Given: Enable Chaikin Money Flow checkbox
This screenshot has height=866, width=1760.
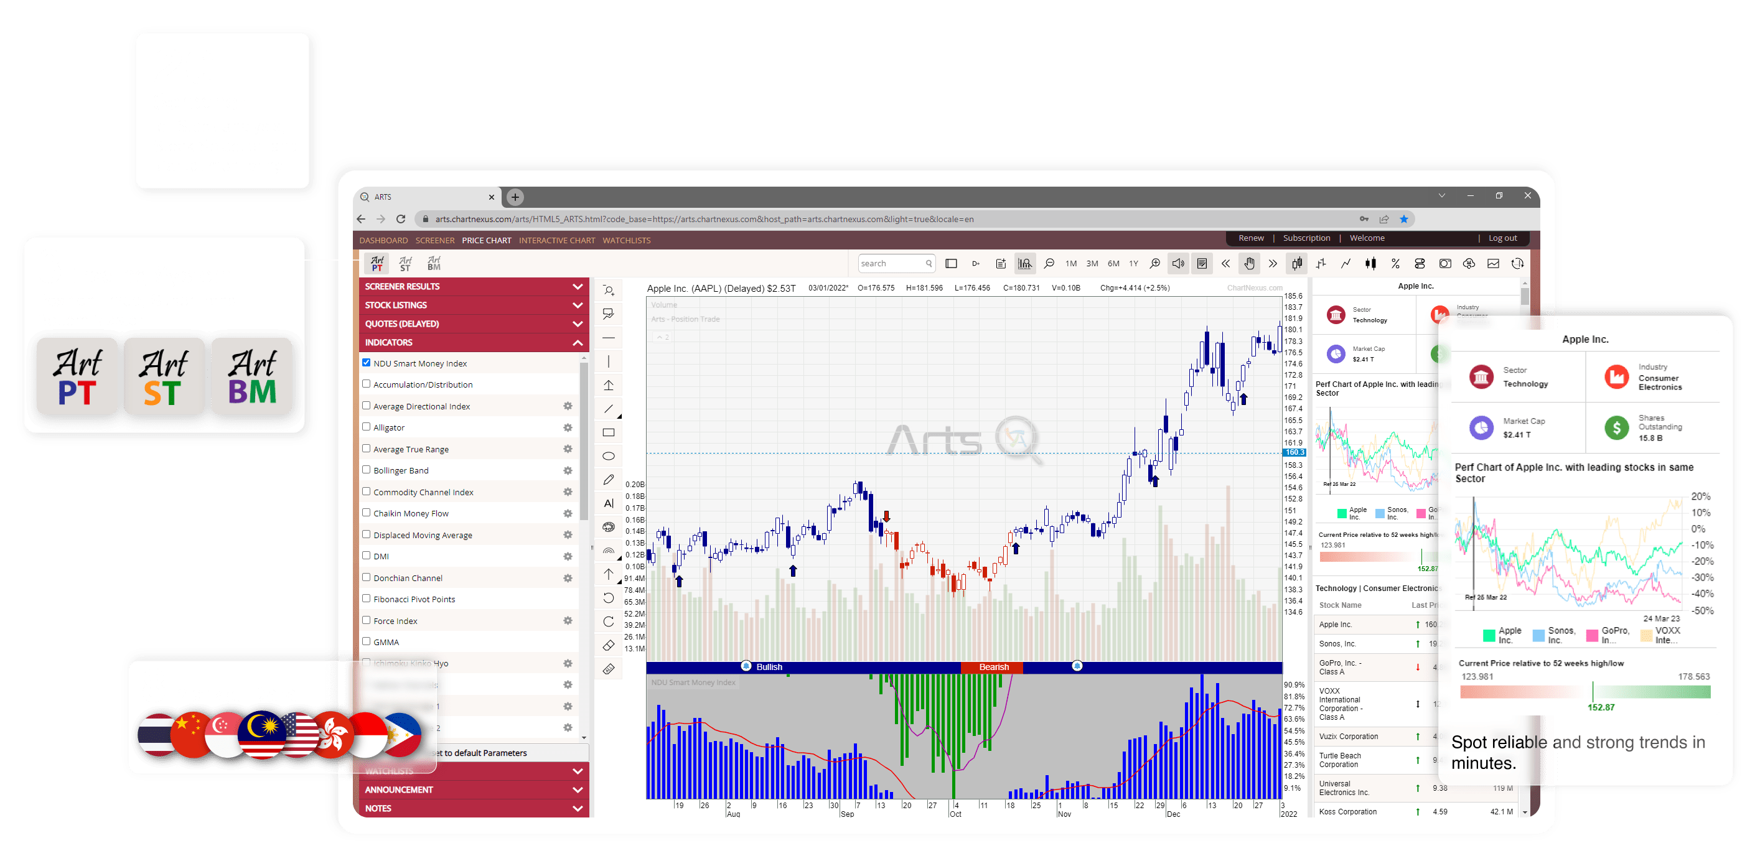Looking at the screenshot, I should coord(366,513).
